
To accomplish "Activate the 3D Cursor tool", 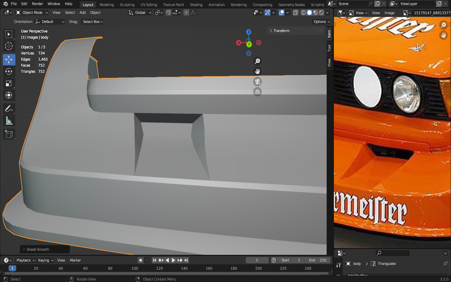I will [9, 46].
